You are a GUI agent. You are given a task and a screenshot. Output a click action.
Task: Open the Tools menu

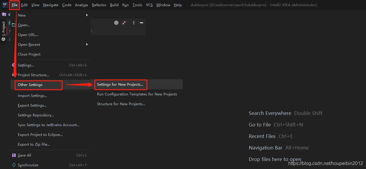[x=137, y=5]
